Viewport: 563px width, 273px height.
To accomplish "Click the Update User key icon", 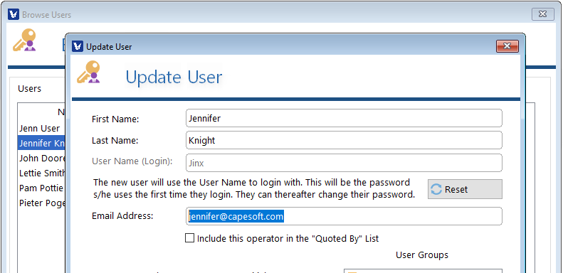I will (x=88, y=72).
